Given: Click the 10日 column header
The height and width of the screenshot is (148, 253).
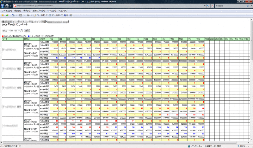Looking at the screenshot, I should [131, 39].
